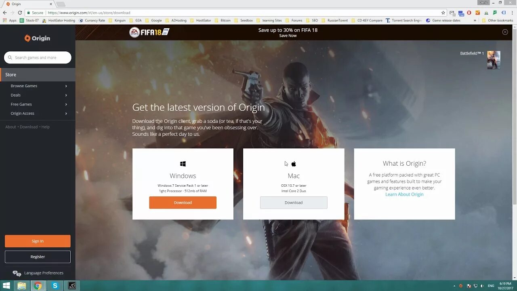
Task: Click the browser address bar URL
Action: click(89, 13)
